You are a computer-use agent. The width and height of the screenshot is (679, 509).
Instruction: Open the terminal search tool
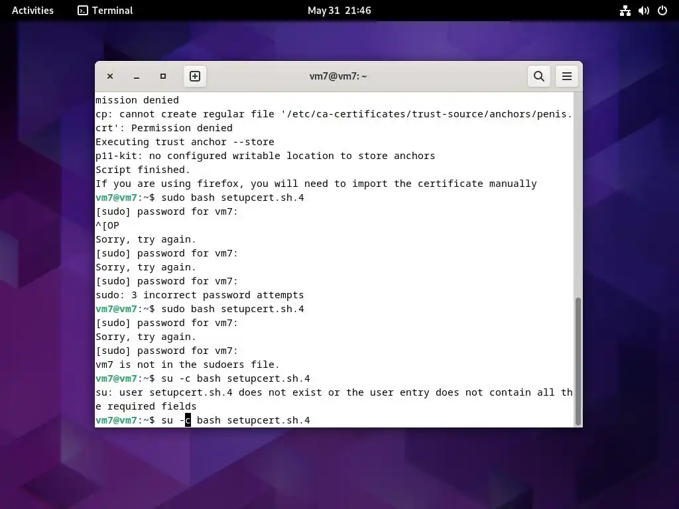coord(538,76)
